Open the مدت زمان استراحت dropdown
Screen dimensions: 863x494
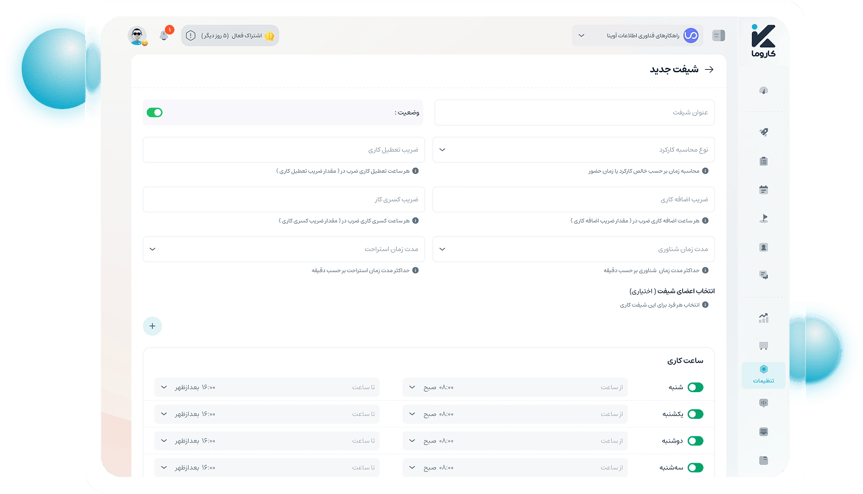[284, 249]
